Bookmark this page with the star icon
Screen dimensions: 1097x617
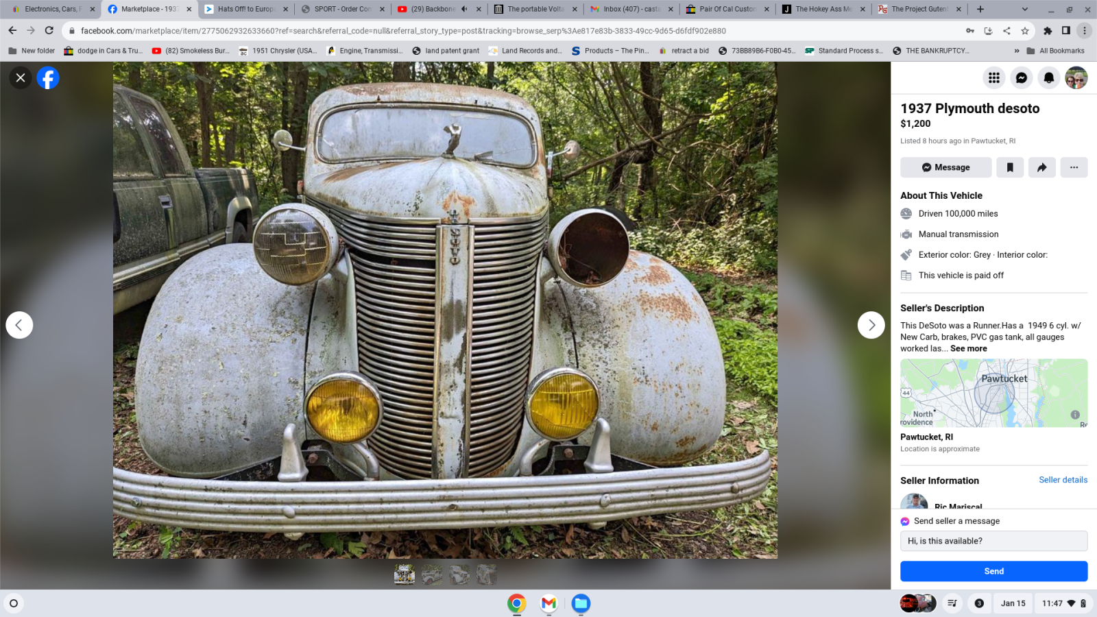point(1025,31)
